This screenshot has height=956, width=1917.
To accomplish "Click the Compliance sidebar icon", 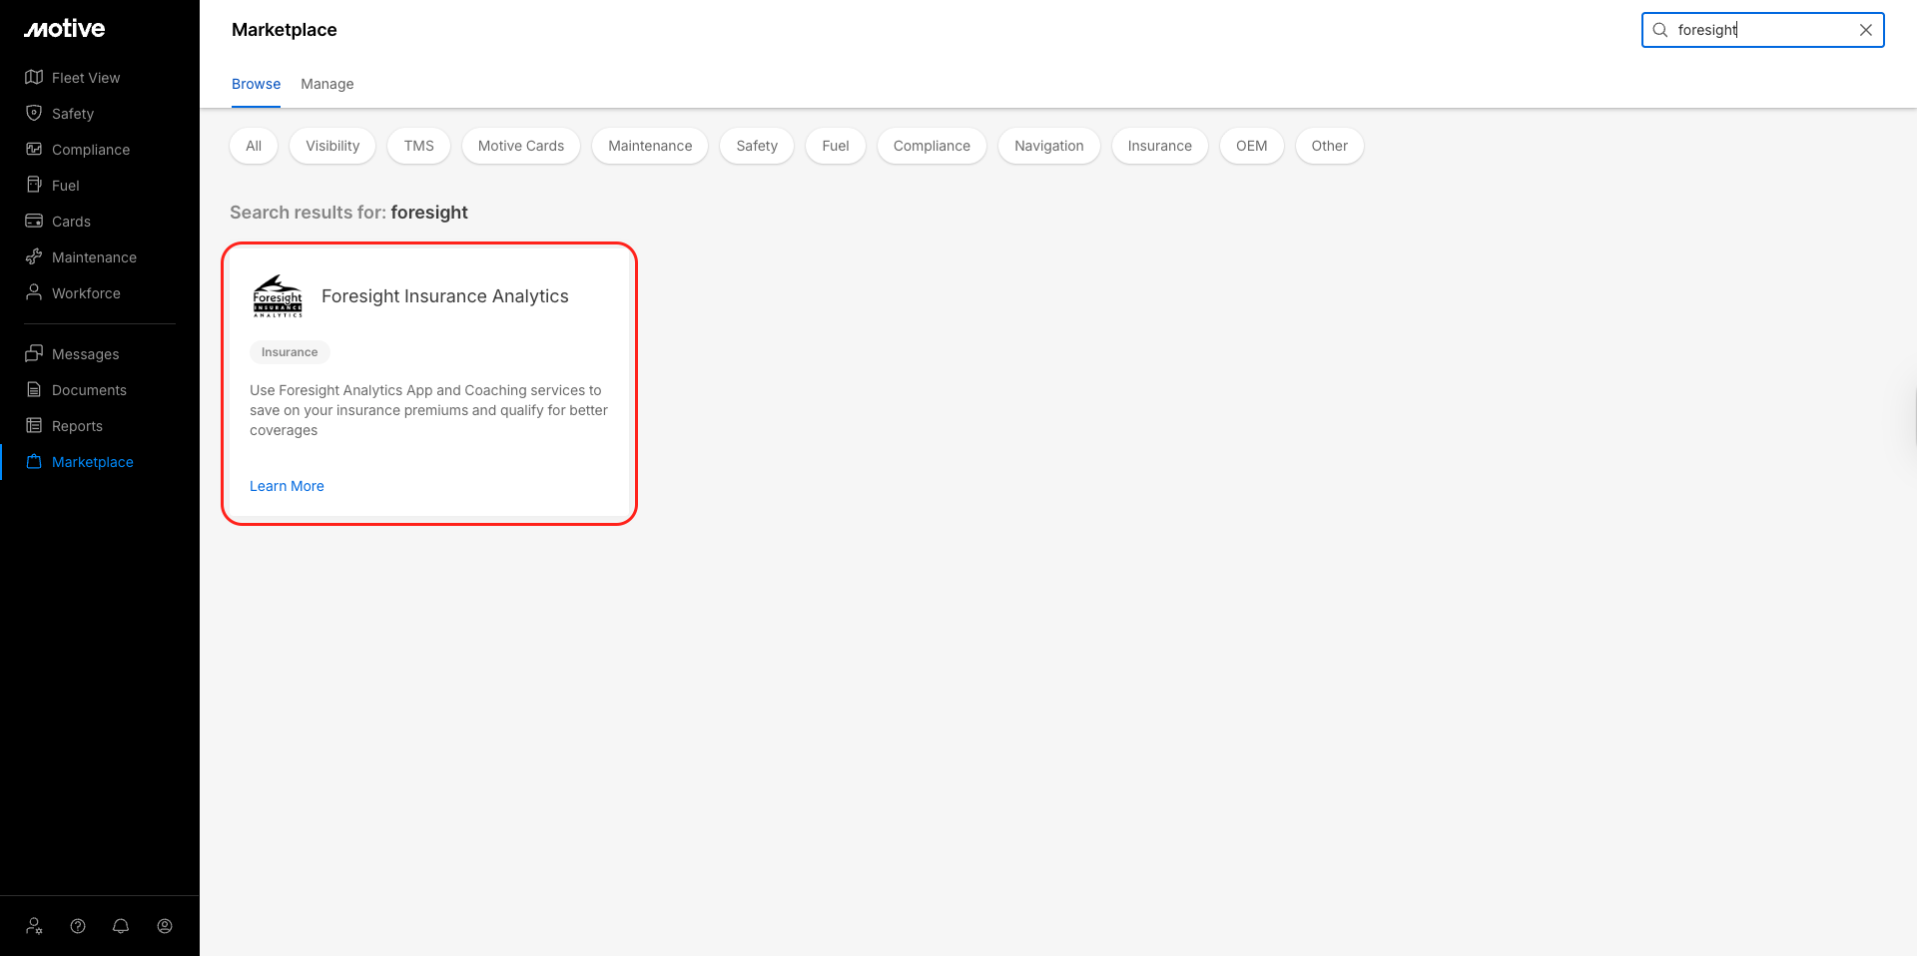I will click(x=34, y=149).
